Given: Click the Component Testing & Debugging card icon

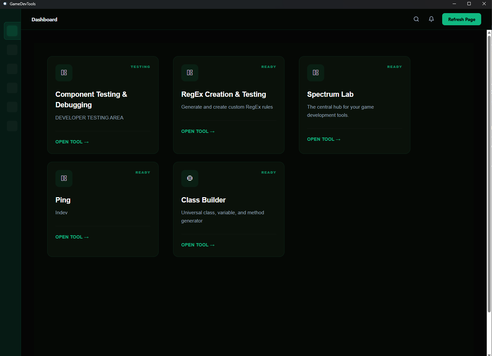Looking at the screenshot, I should [64, 73].
